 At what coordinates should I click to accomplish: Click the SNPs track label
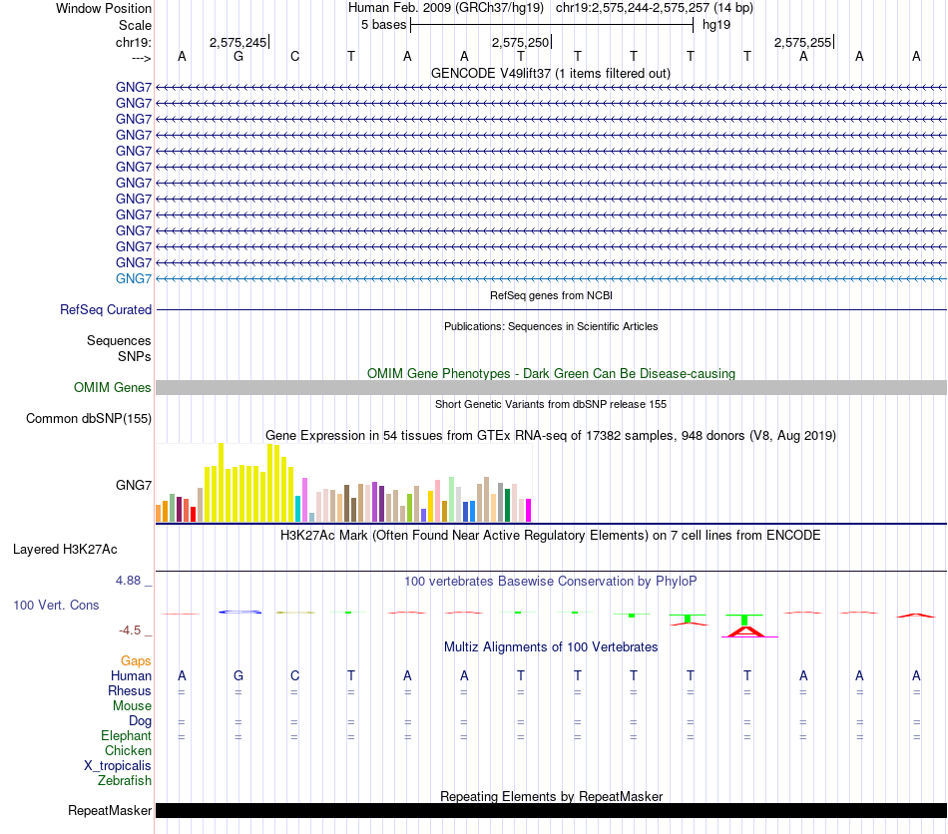tap(135, 356)
